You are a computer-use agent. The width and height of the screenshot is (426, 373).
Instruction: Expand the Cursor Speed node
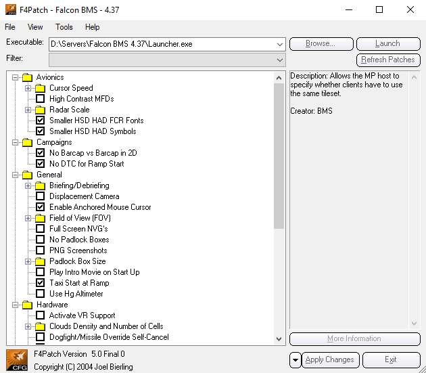click(x=28, y=89)
